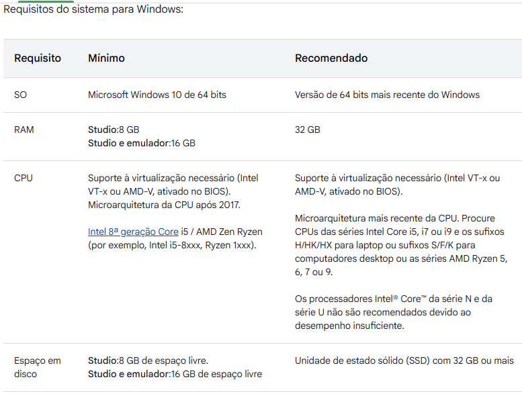This screenshot has height=396, width=522.
Task: Click the "Studio:8 GB de espaço livre" line
Action: (148, 360)
